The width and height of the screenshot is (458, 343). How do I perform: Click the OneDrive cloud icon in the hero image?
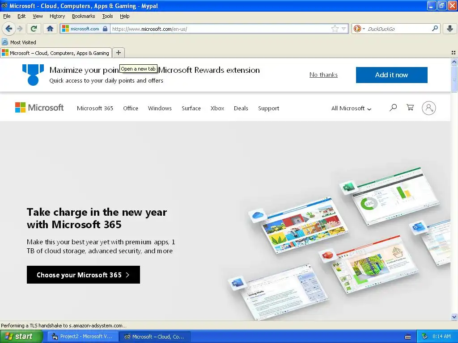pyautogui.click(x=258, y=216)
